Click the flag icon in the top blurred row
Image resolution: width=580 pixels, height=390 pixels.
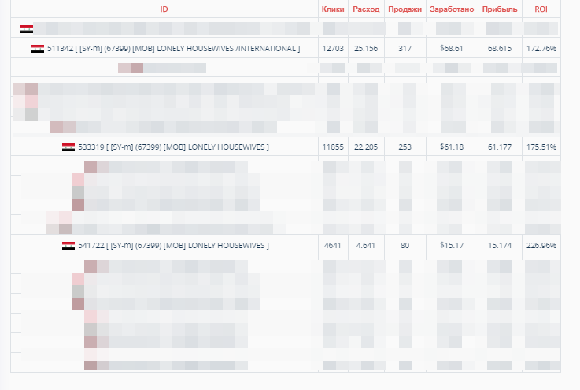pyautogui.click(x=27, y=29)
